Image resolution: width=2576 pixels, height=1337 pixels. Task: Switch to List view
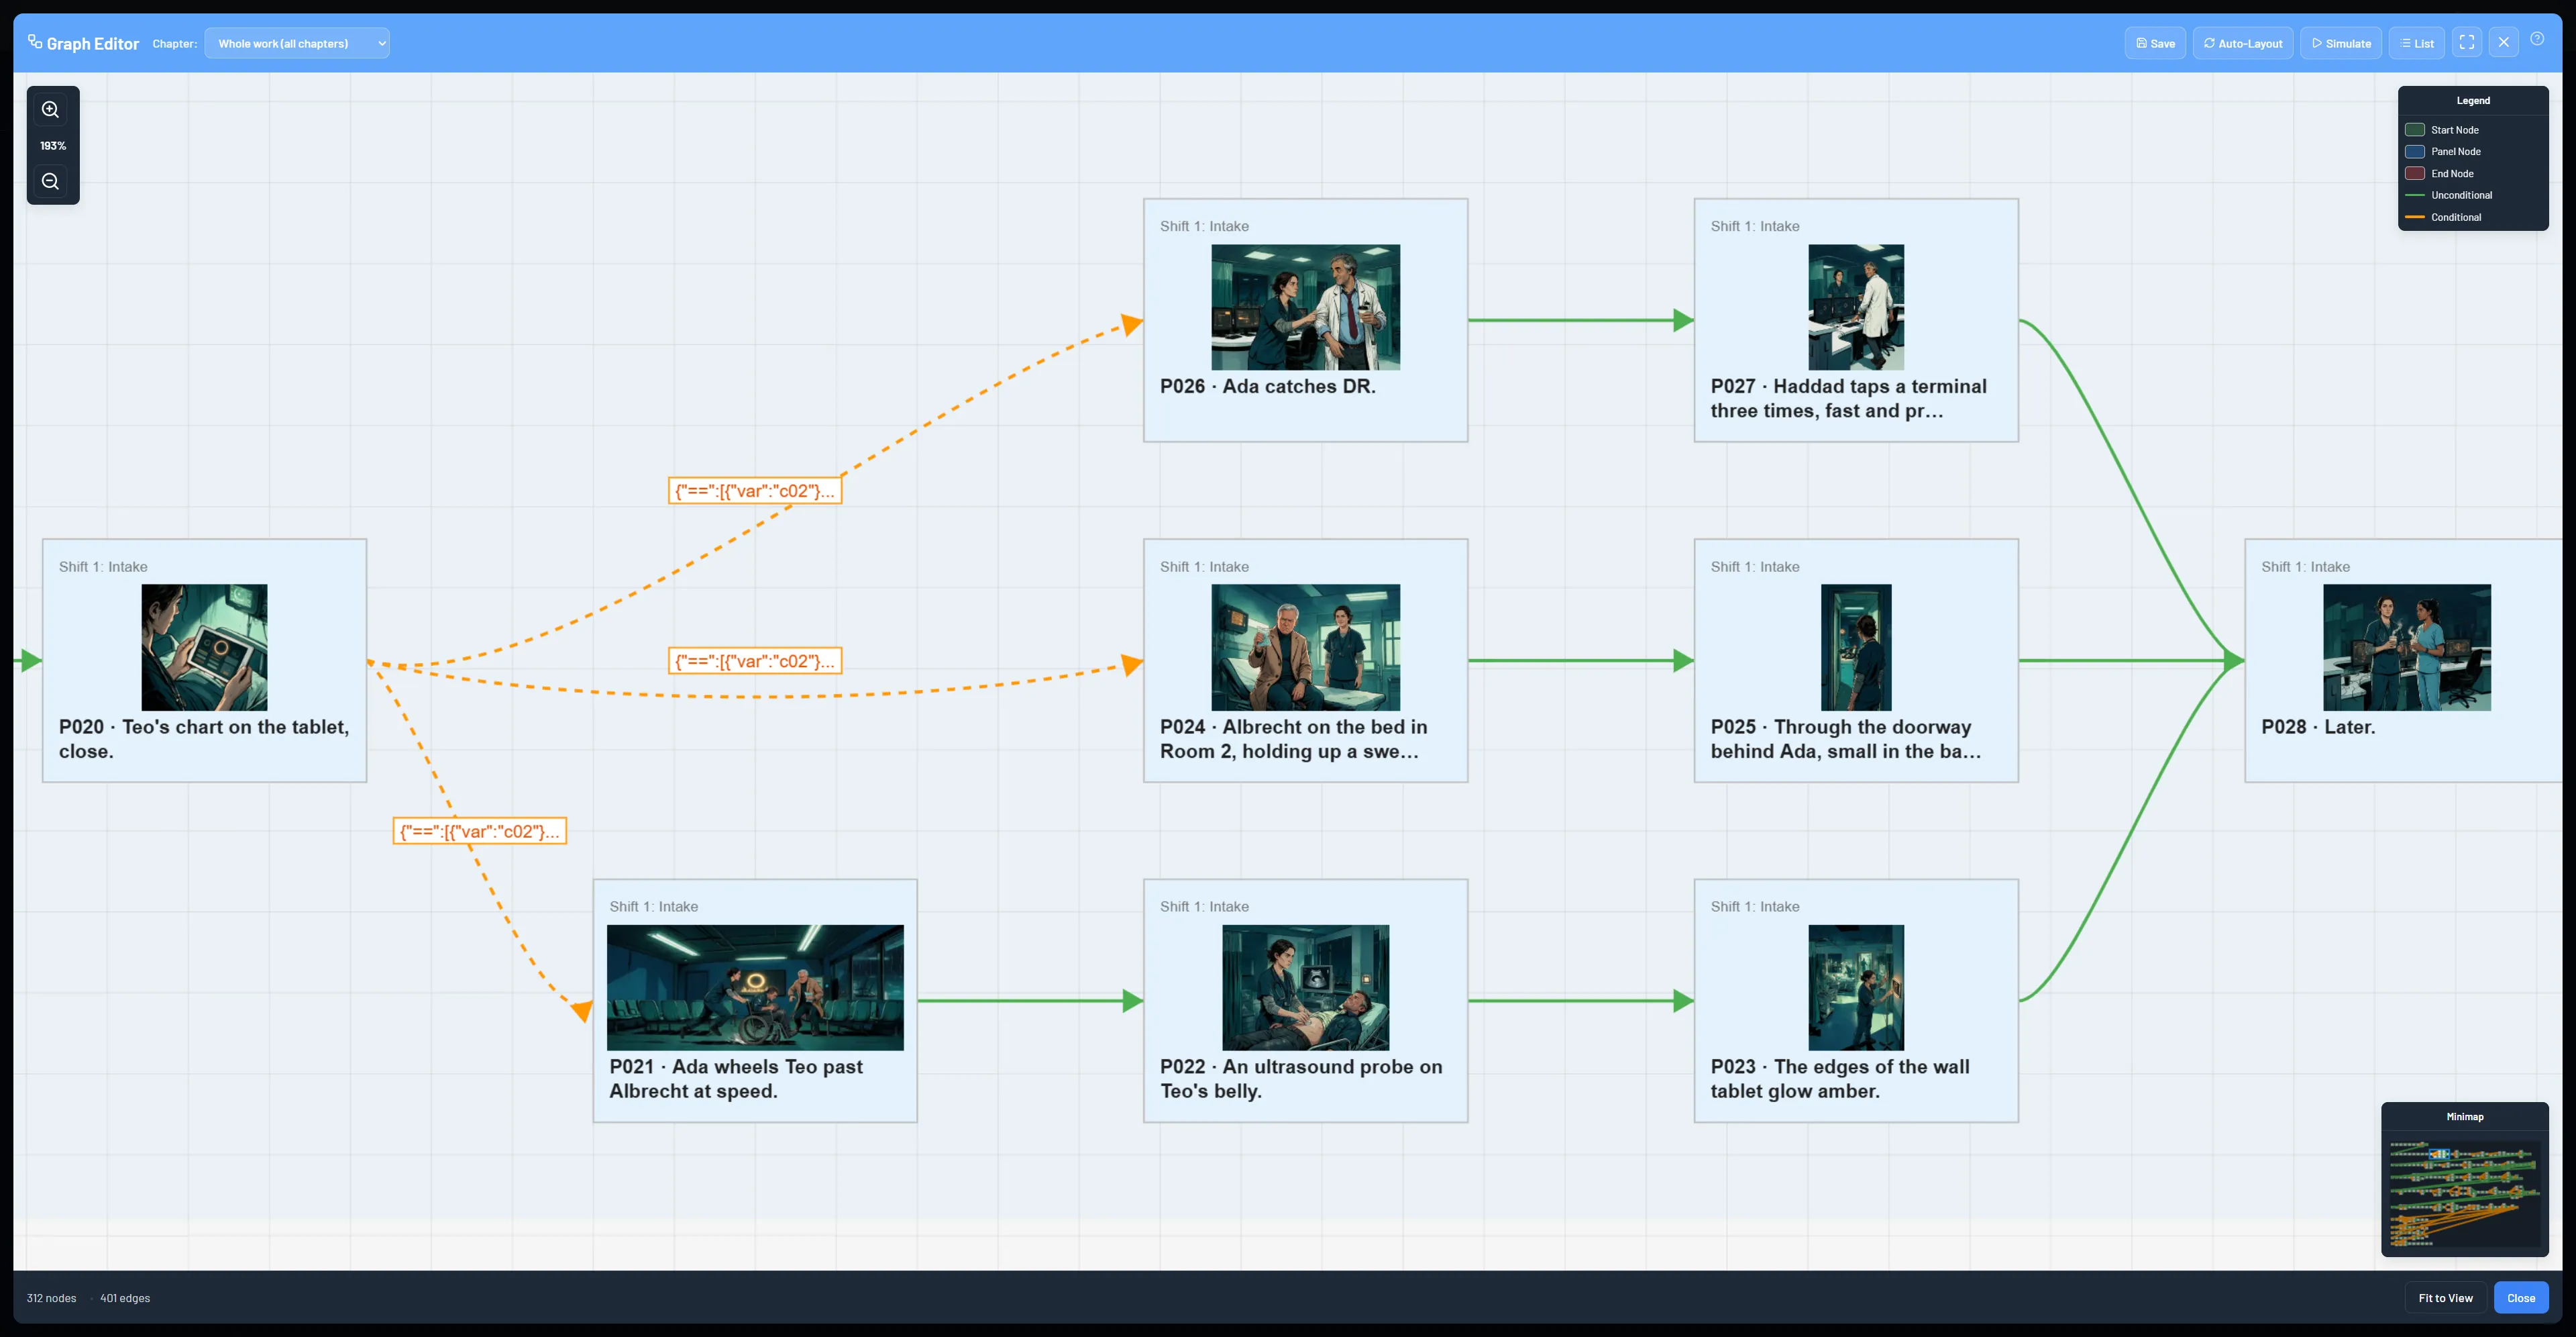pos(2417,43)
